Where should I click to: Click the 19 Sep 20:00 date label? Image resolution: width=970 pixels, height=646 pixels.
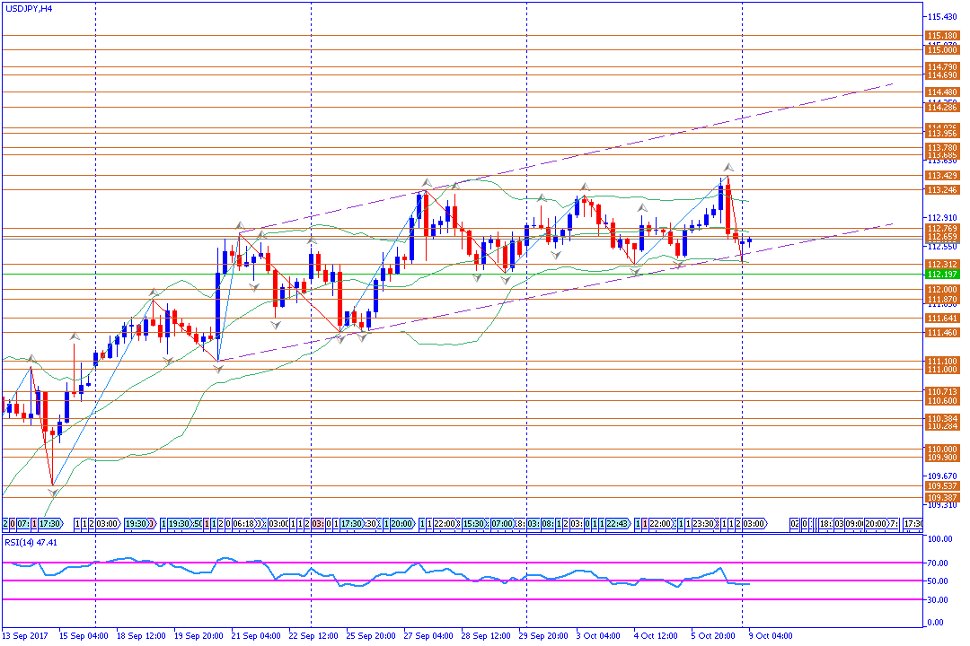click(x=198, y=635)
